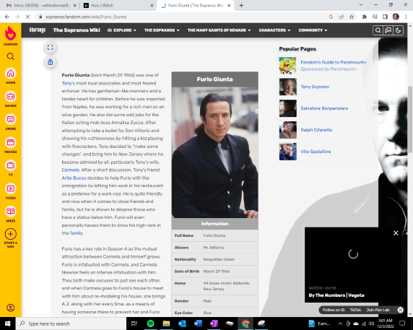Click Join Fan Lab button
The width and height of the screenshot is (413, 330).
click(x=378, y=310)
